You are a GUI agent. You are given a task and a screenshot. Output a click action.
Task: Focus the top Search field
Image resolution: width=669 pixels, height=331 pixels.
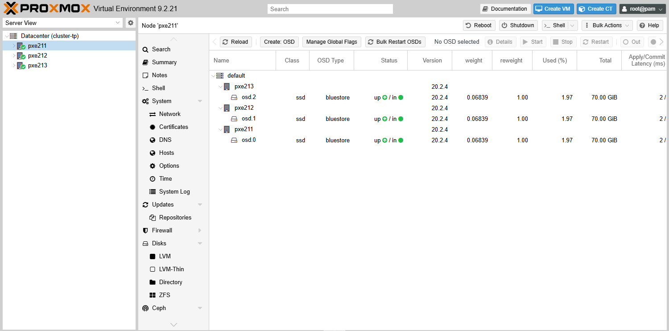coord(330,9)
